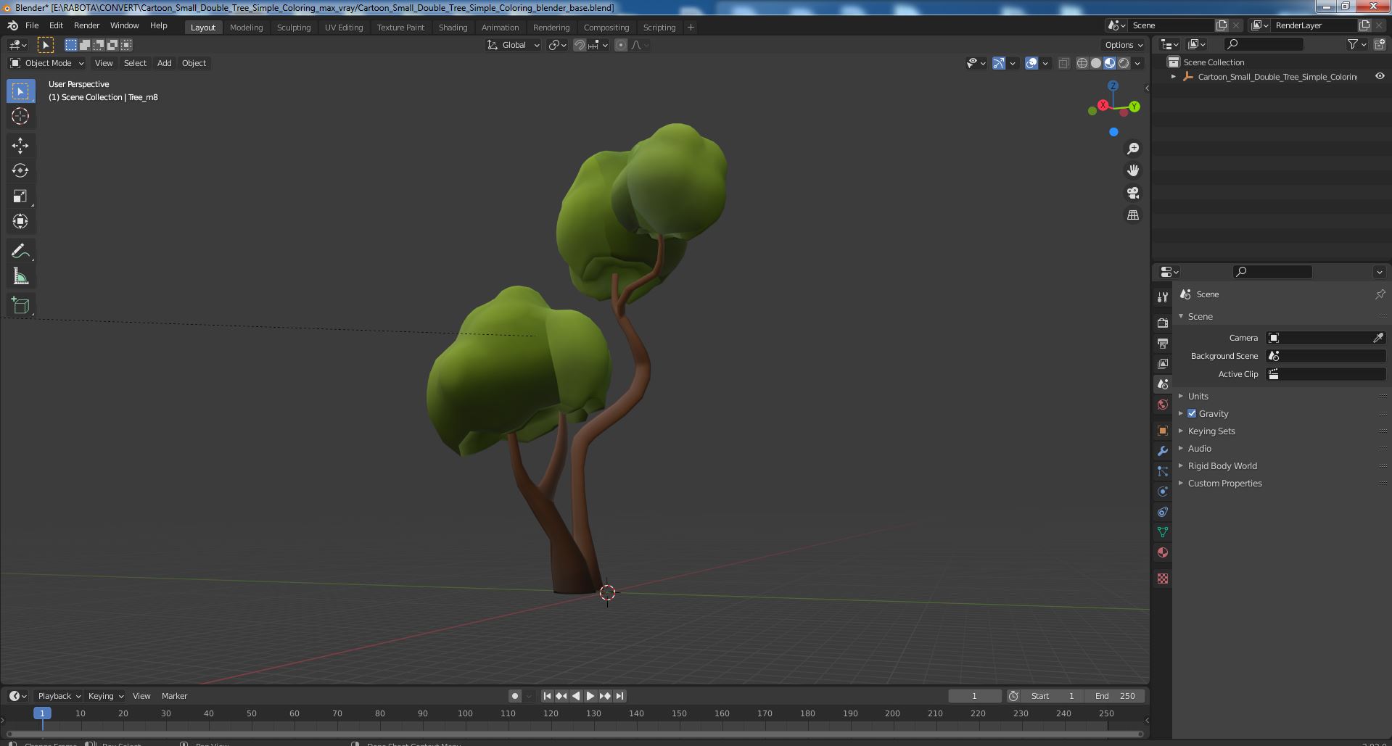Toggle proportional editing button

621,45
